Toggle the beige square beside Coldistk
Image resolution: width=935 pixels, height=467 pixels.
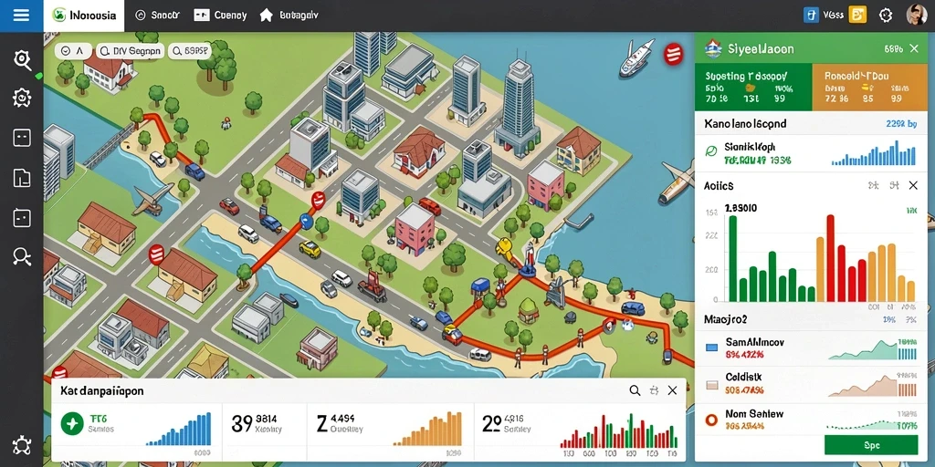point(710,384)
